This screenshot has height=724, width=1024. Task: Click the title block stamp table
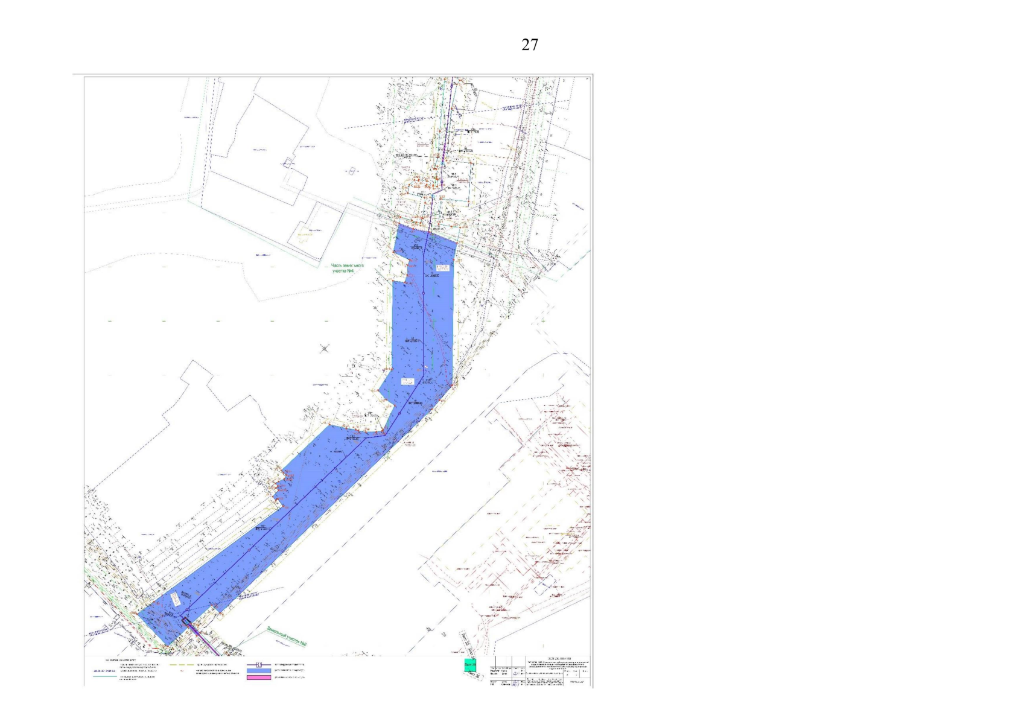(541, 672)
